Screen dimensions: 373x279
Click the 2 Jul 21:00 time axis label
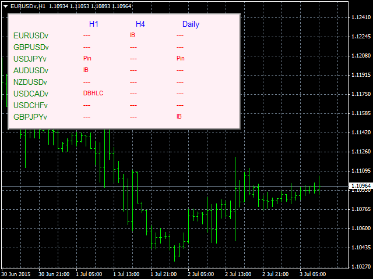[276, 274]
